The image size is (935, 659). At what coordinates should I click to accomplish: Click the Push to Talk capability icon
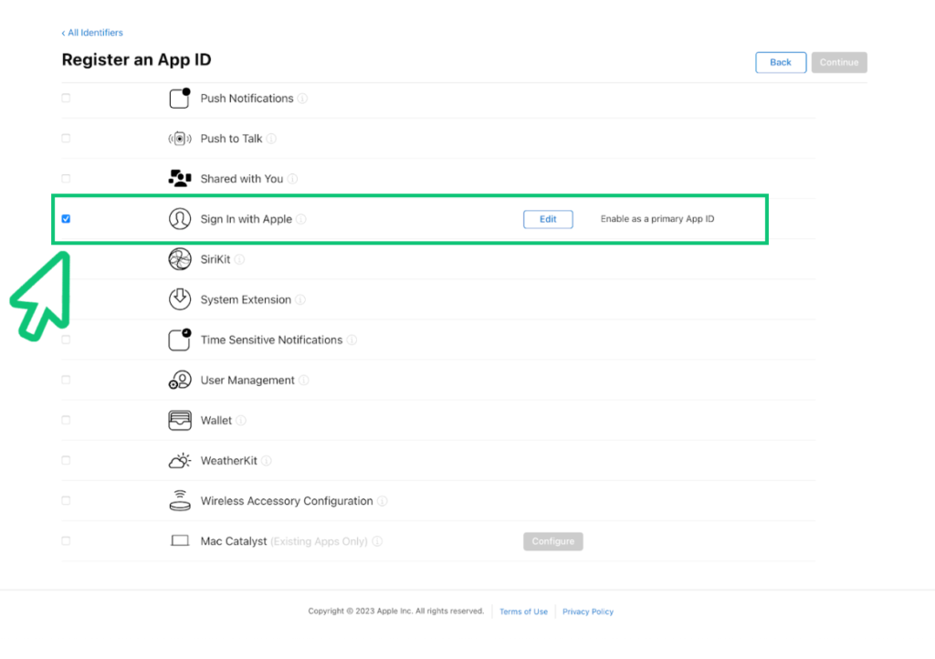coord(180,139)
